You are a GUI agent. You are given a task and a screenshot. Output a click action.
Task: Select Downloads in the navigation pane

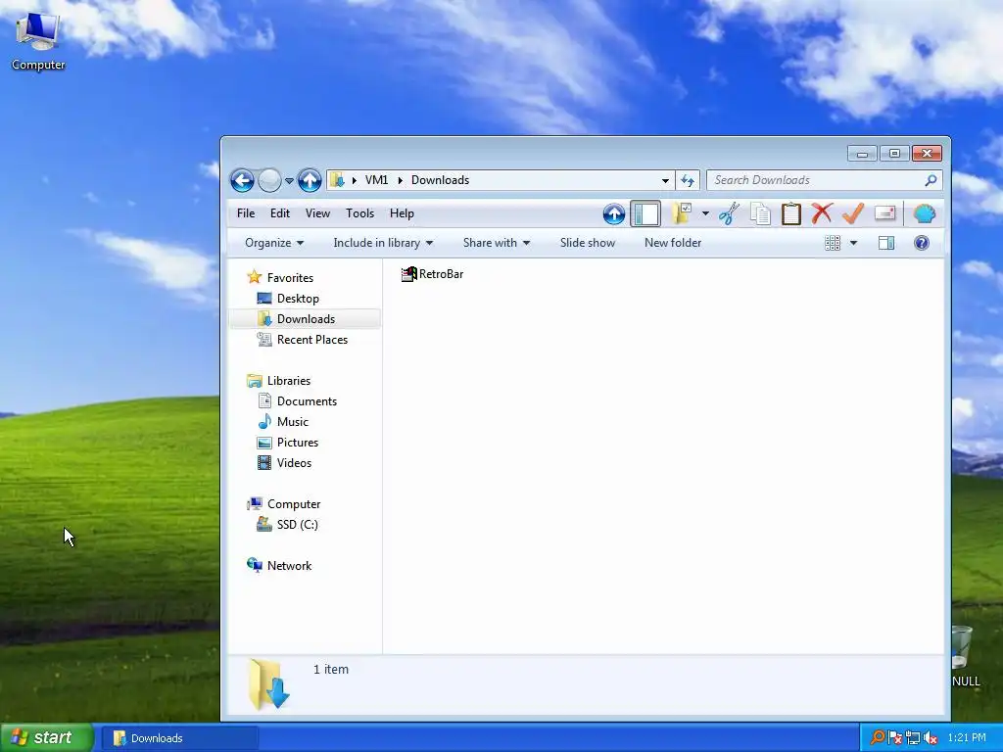tap(306, 319)
